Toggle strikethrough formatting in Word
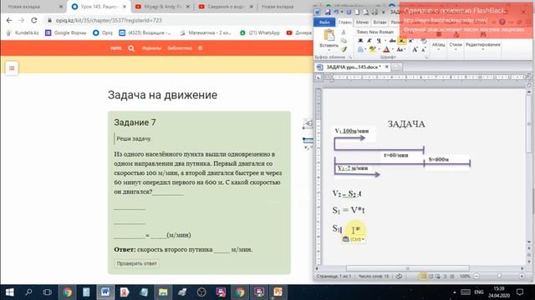Viewport: 535px width, 300px height. coord(392,41)
